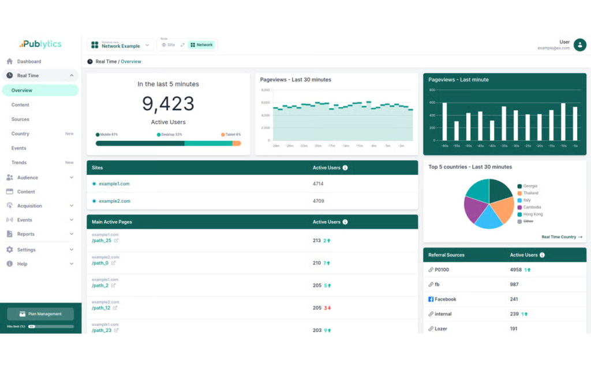
Task: Click the Audience people icon
Action: pos(9,178)
